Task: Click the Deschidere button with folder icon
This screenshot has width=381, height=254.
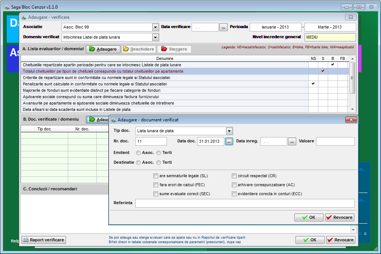Action: point(139,49)
